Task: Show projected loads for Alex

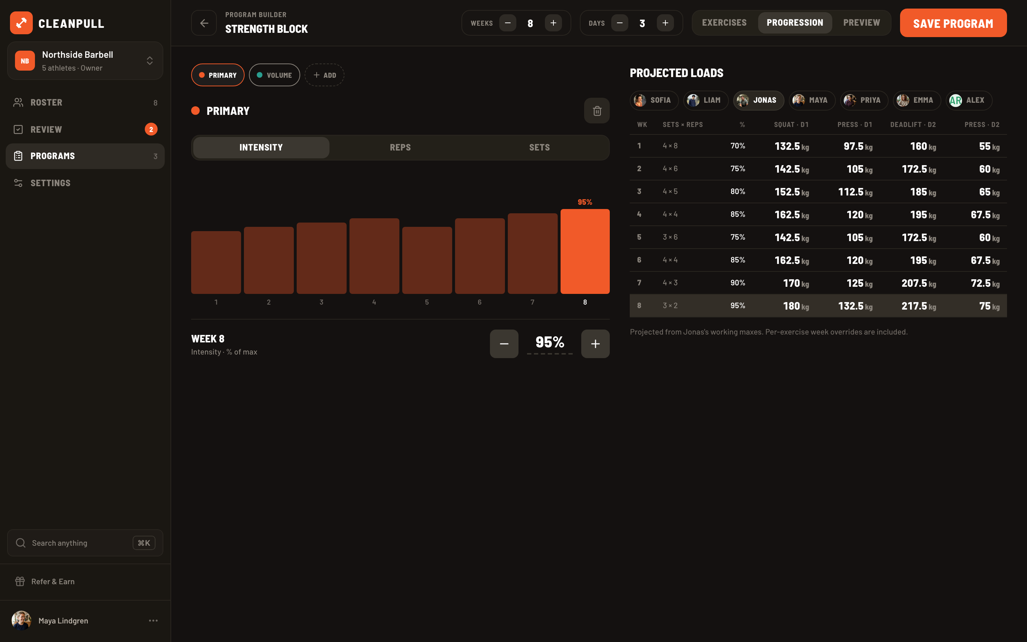Action: (x=969, y=100)
